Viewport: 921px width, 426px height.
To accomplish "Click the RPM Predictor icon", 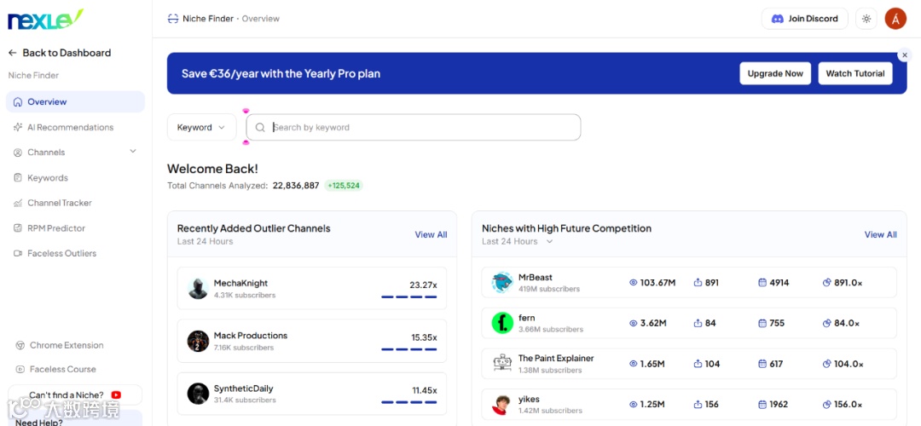I will point(18,228).
